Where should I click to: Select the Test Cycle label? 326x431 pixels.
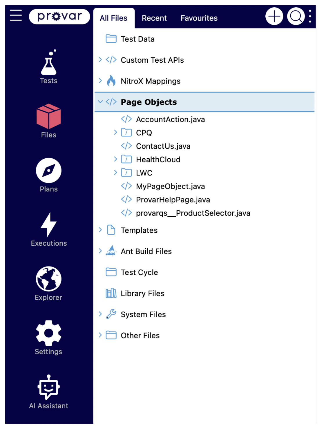[x=140, y=272]
